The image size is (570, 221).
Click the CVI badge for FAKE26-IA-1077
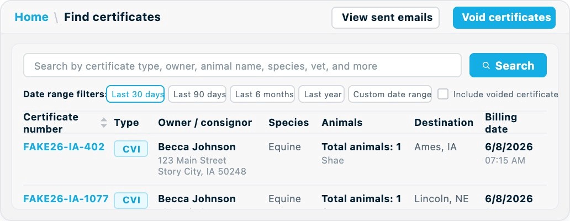point(131,200)
